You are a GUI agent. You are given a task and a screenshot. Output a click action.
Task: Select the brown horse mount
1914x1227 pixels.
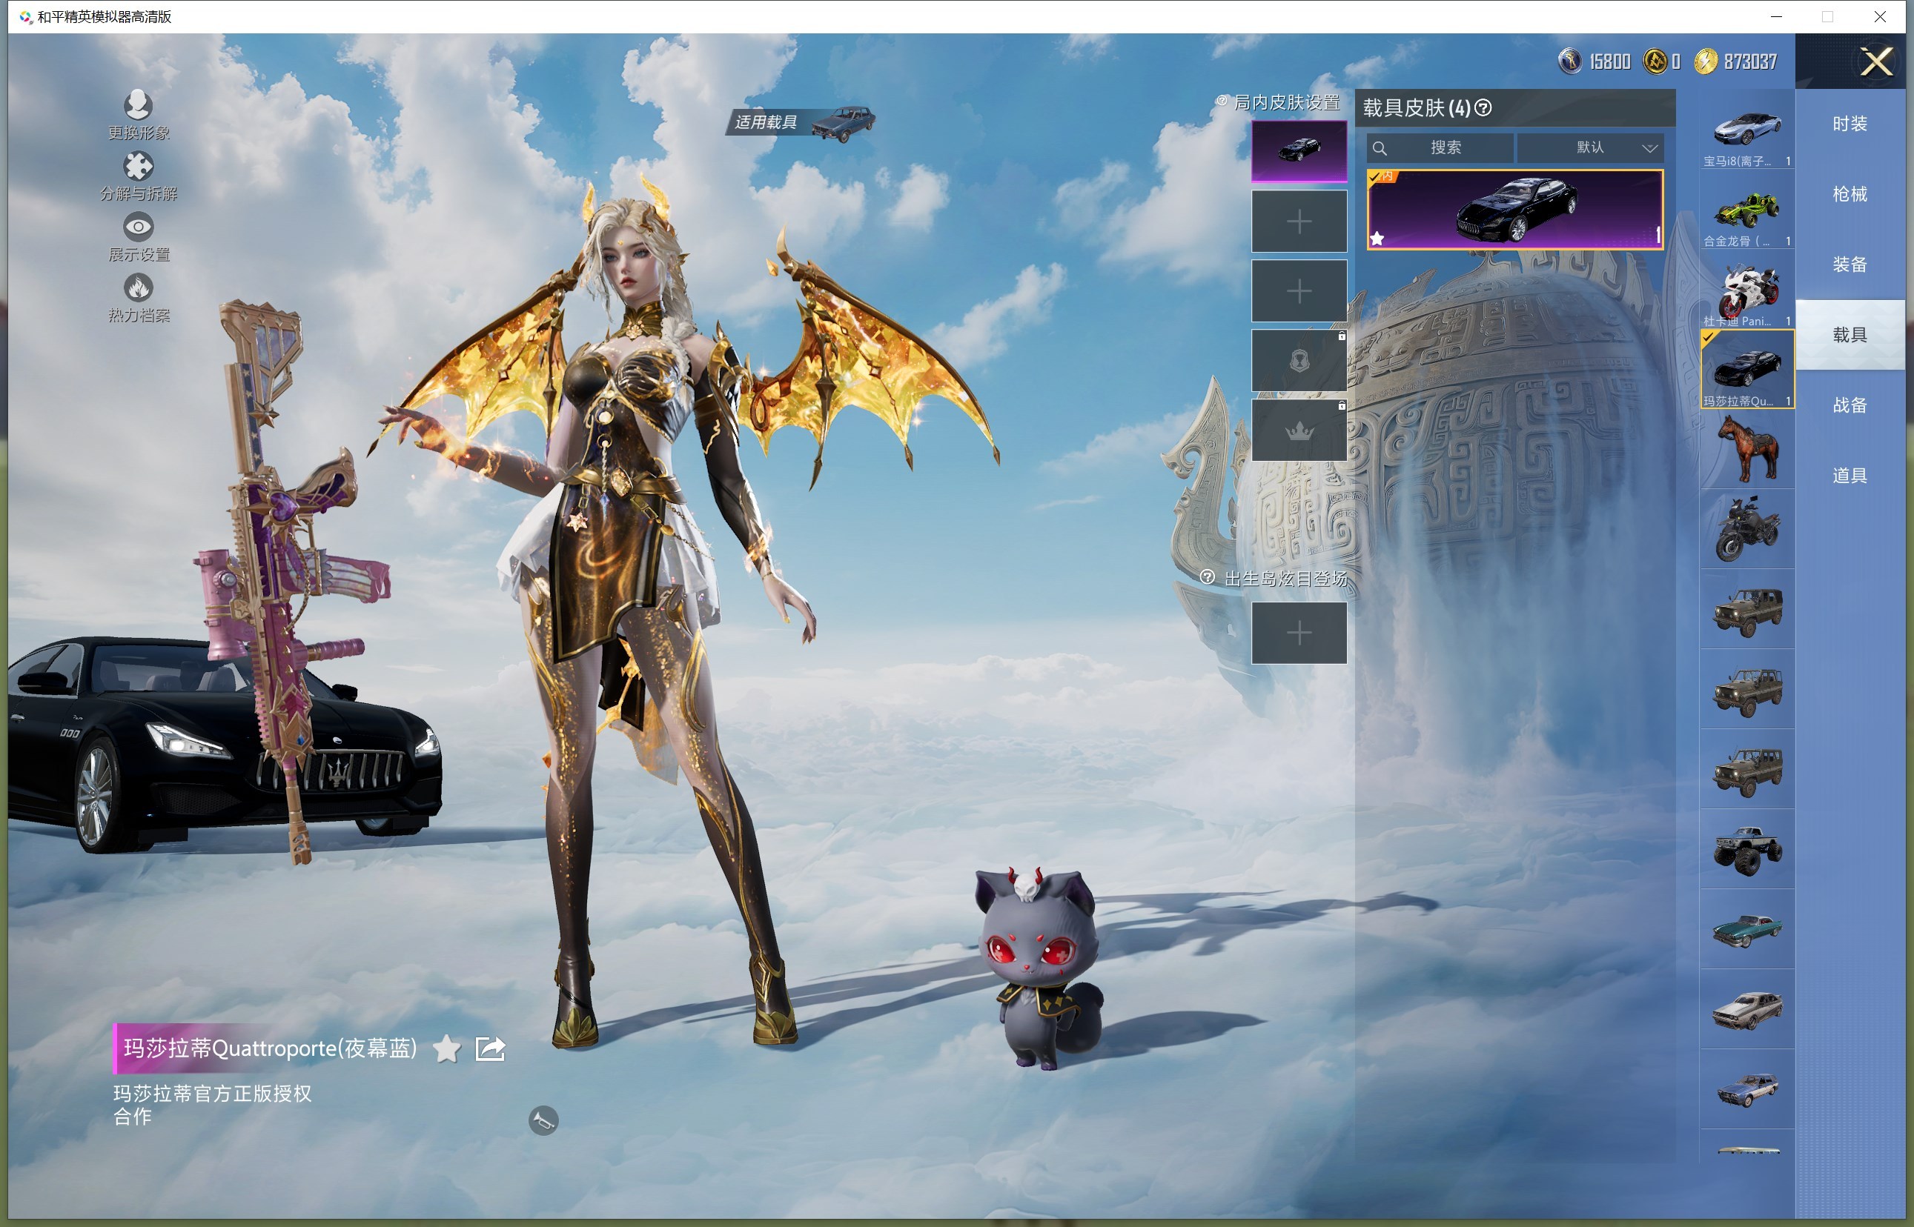[1747, 449]
